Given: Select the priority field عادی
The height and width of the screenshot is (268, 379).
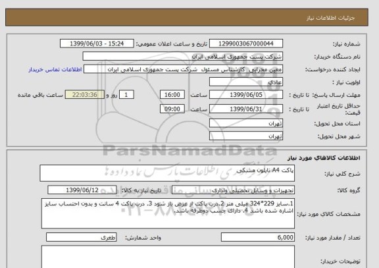Looking at the screenshot, I should (246, 82).
